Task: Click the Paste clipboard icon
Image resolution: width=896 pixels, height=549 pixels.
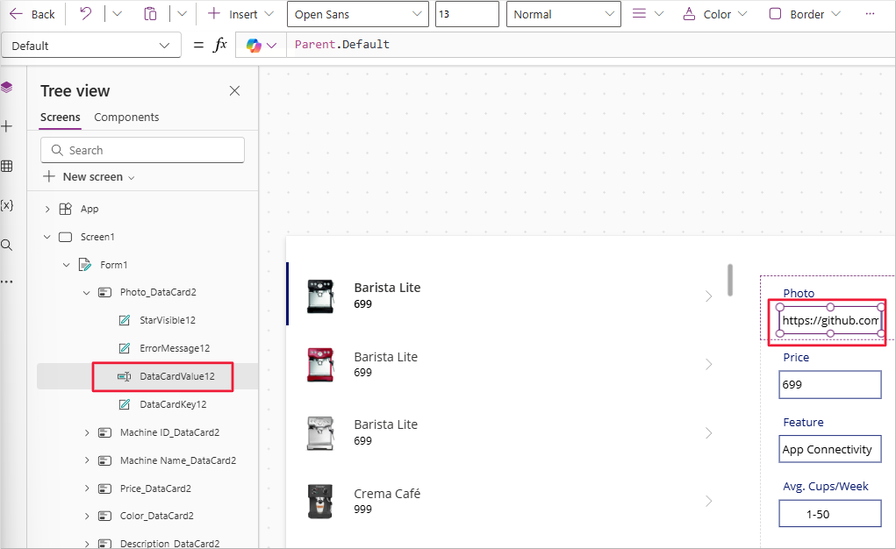Action: (150, 14)
